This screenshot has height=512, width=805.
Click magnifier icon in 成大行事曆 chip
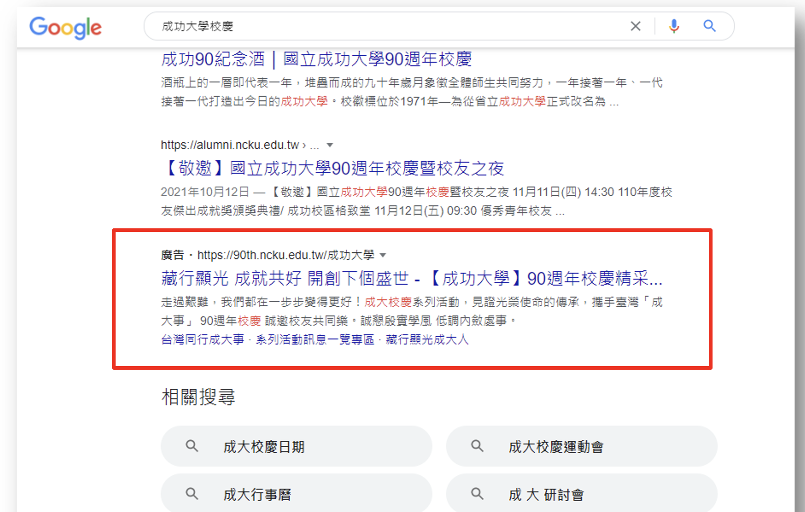click(192, 493)
